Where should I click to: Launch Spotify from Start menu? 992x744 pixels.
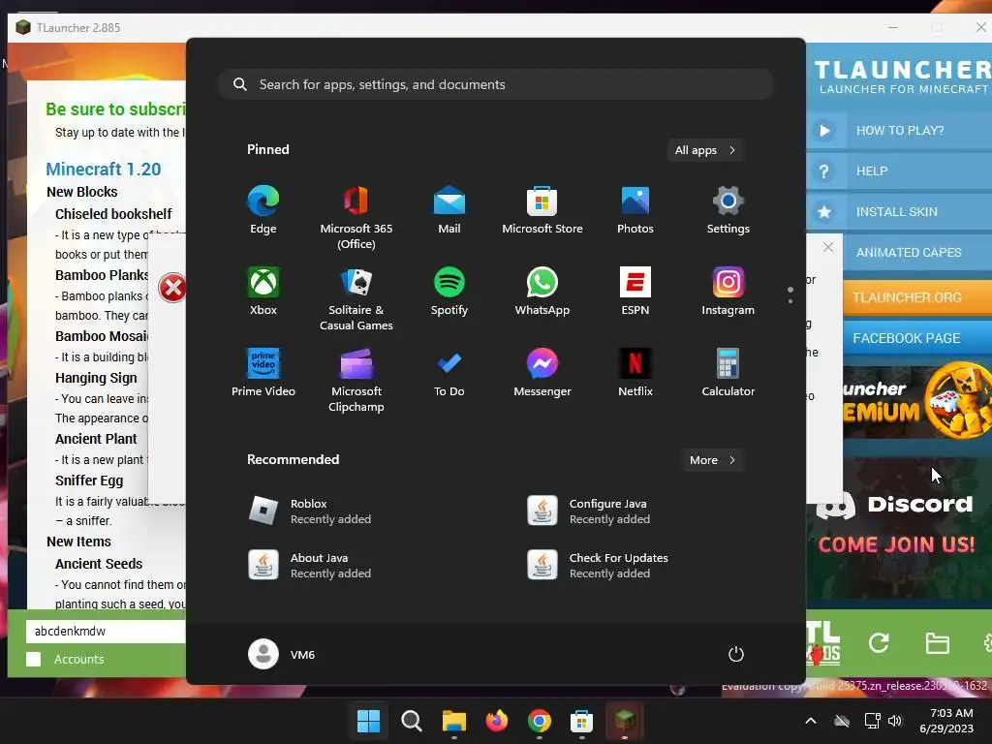tap(449, 292)
